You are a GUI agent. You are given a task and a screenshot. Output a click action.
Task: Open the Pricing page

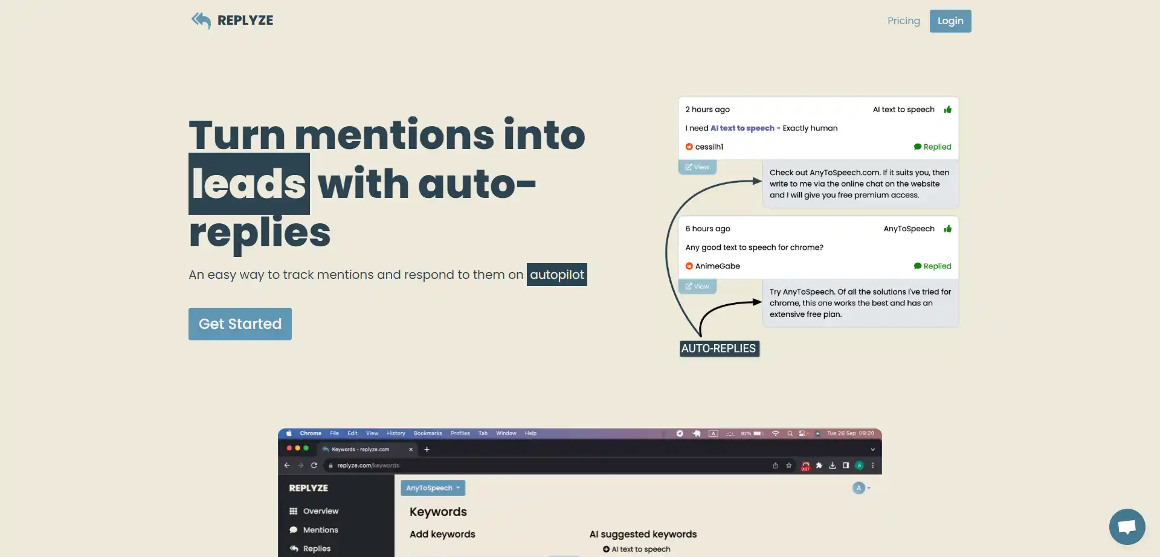pos(903,21)
